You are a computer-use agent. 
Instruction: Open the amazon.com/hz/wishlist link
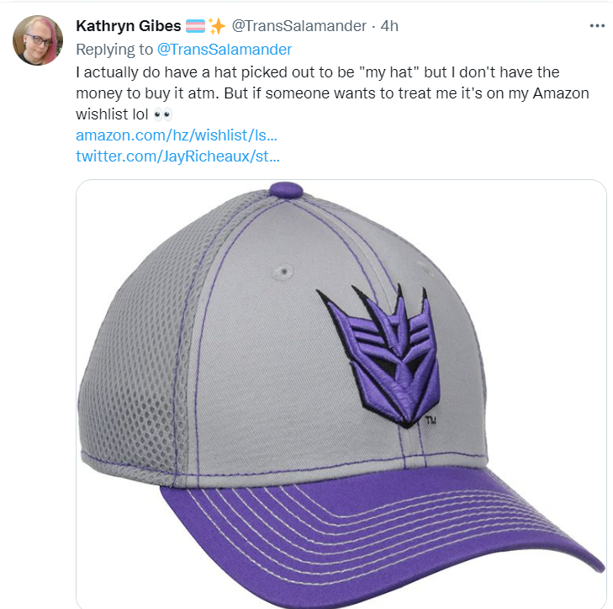pos(177,135)
